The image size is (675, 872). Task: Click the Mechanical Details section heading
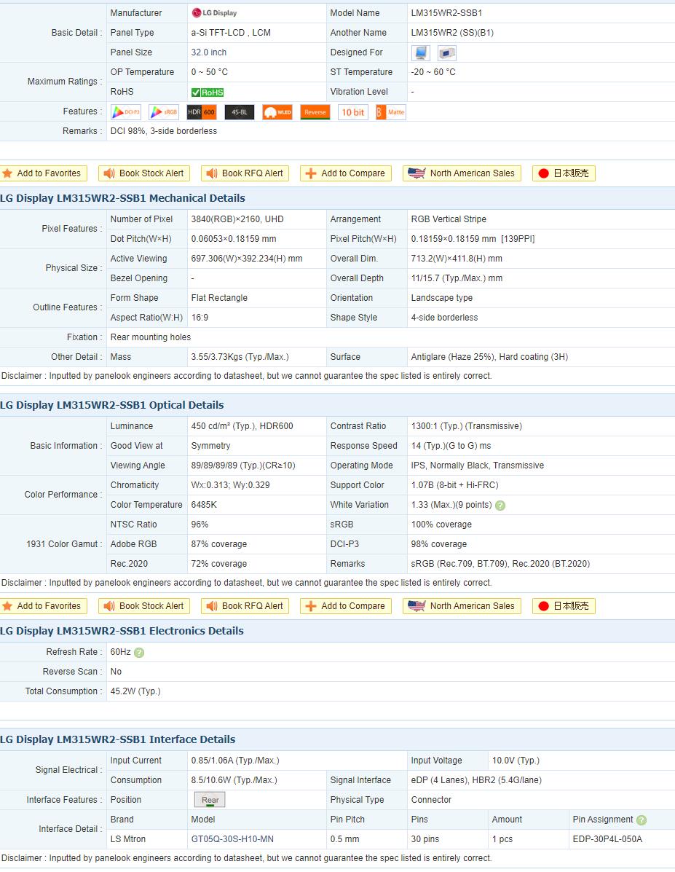point(122,198)
